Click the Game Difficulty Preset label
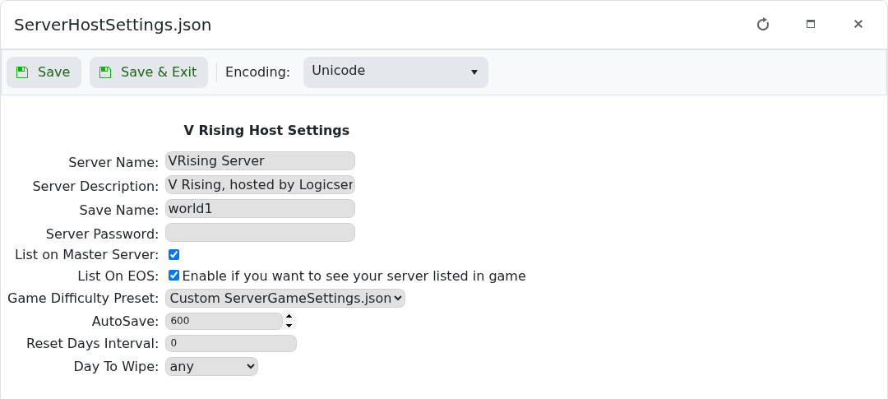This screenshot has width=888, height=399. pyautogui.click(x=83, y=298)
